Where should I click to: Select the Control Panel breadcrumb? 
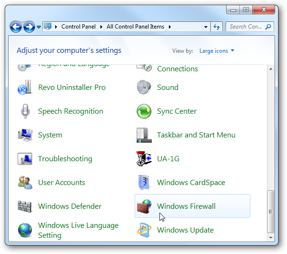click(79, 27)
